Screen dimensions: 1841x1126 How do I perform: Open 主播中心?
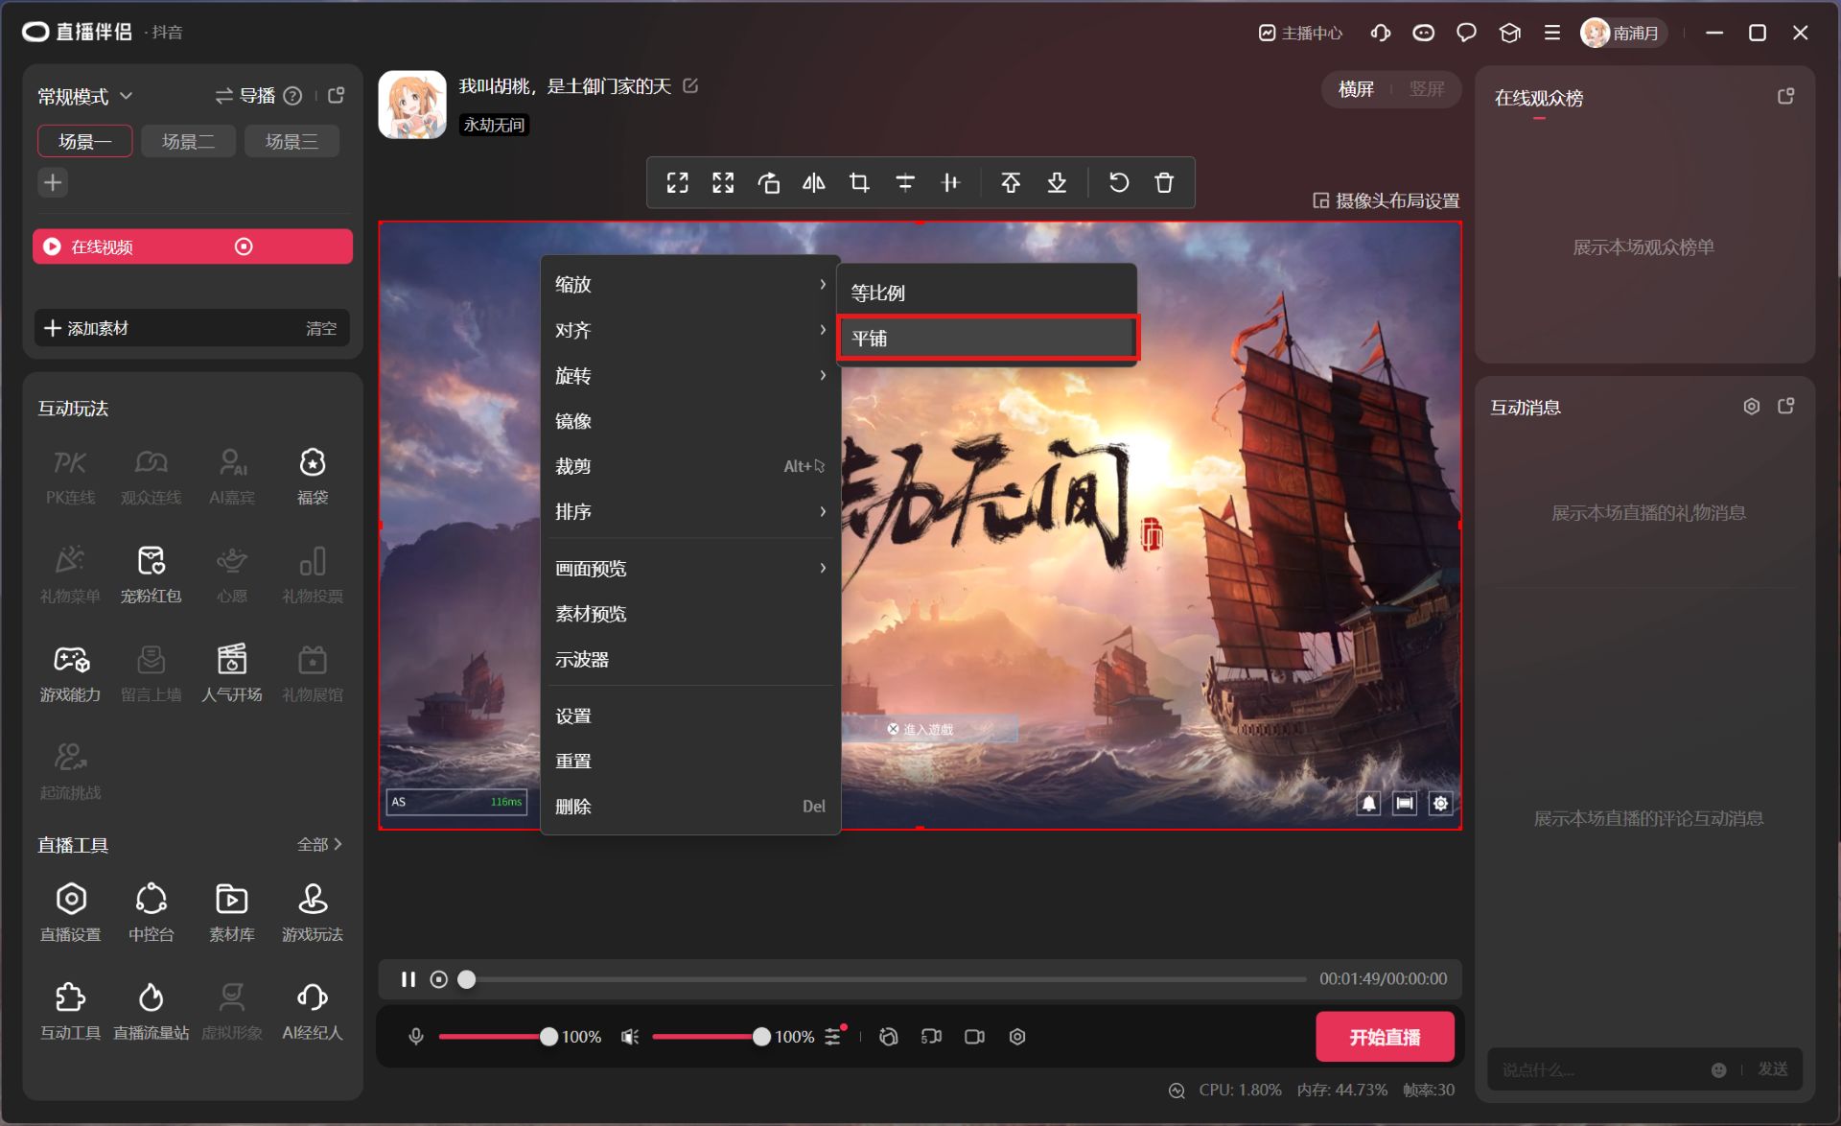pyautogui.click(x=1300, y=33)
